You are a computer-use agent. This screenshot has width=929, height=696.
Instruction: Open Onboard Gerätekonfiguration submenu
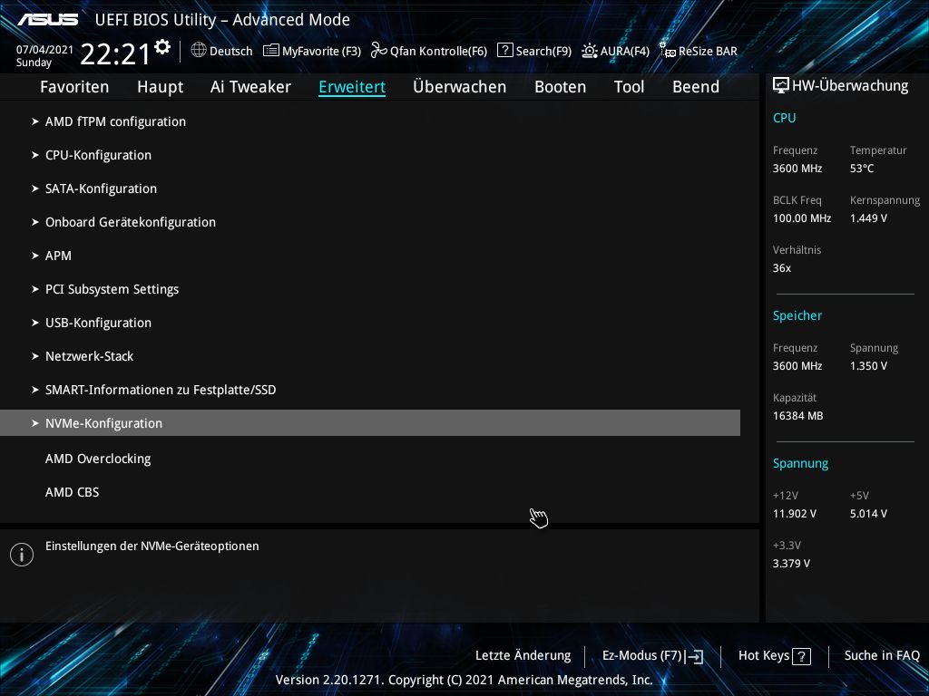(131, 222)
